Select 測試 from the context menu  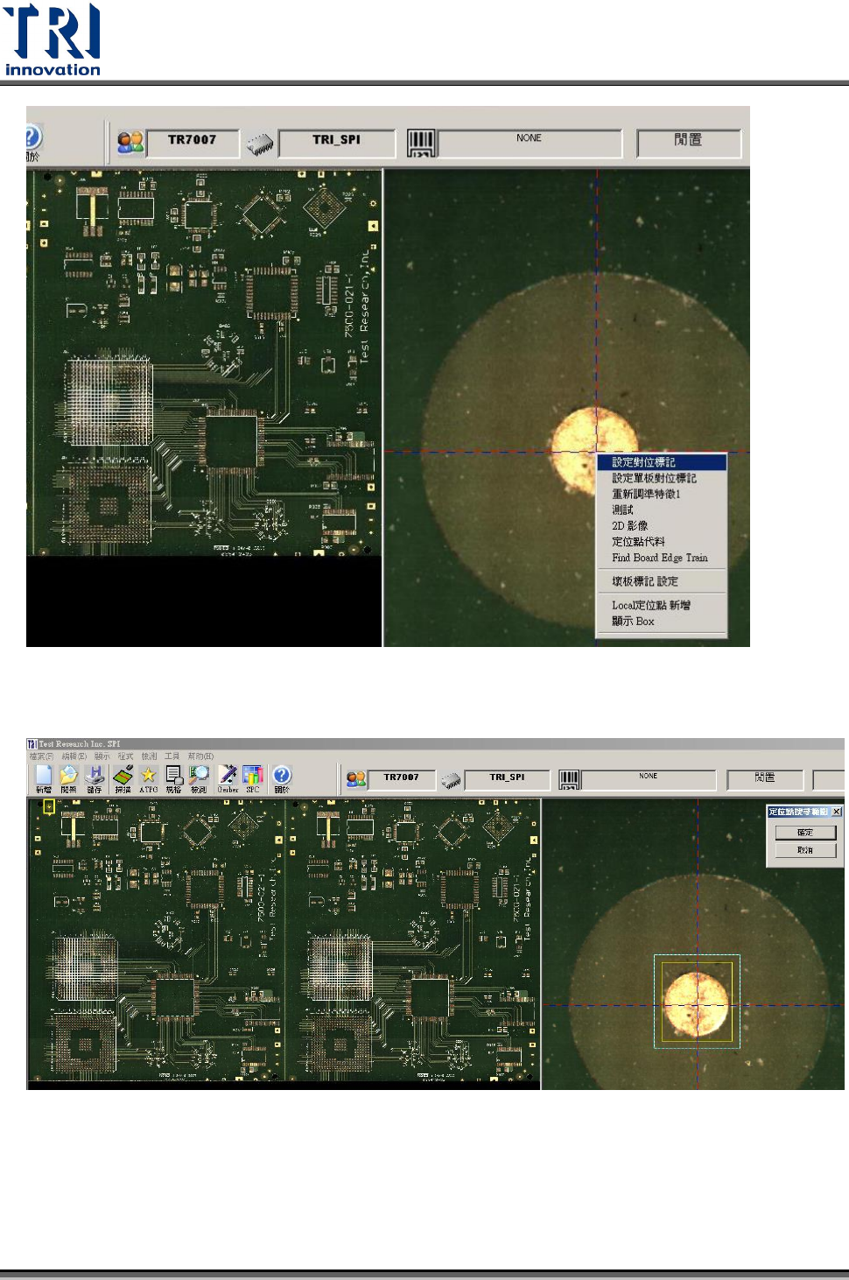coord(662,510)
